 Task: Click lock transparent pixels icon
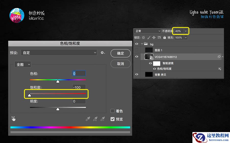tap(143, 38)
